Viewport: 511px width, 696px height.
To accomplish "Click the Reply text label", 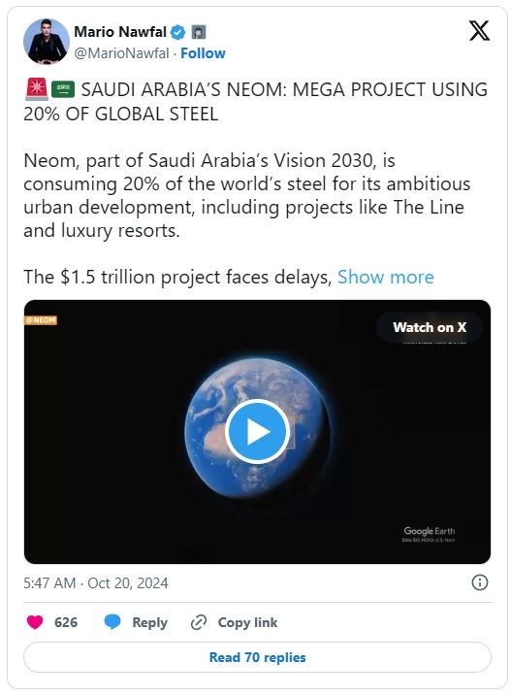I will 150,622.
